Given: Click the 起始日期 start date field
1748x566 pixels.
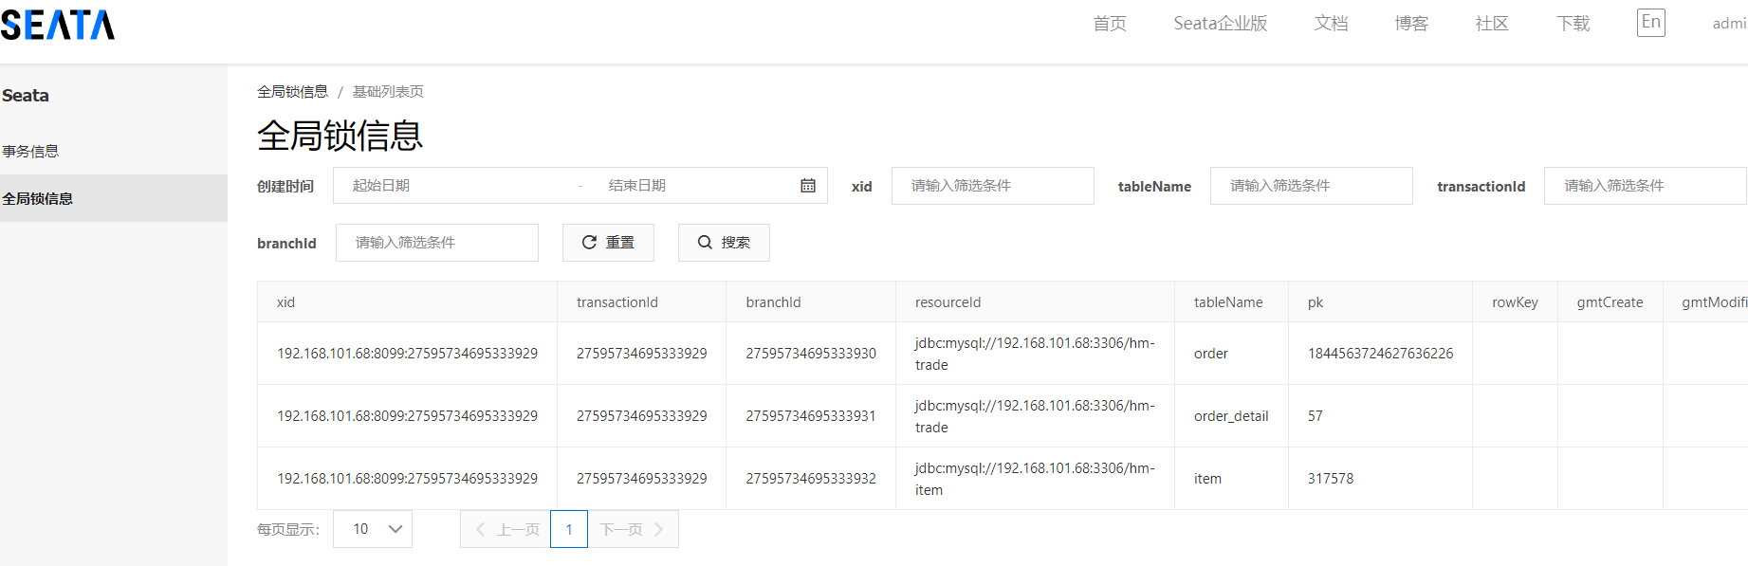Looking at the screenshot, I should [x=457, y=186].
